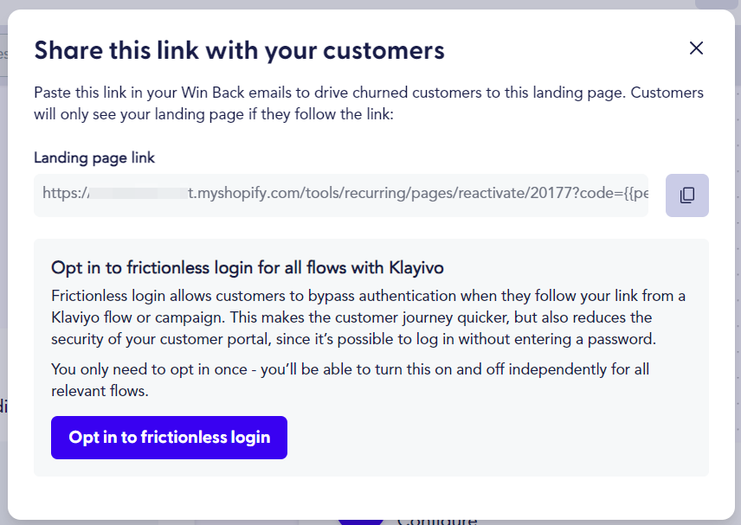741x525 pixels.
Task: Click the 'You only need to opt in once' note
Action: 351,380
